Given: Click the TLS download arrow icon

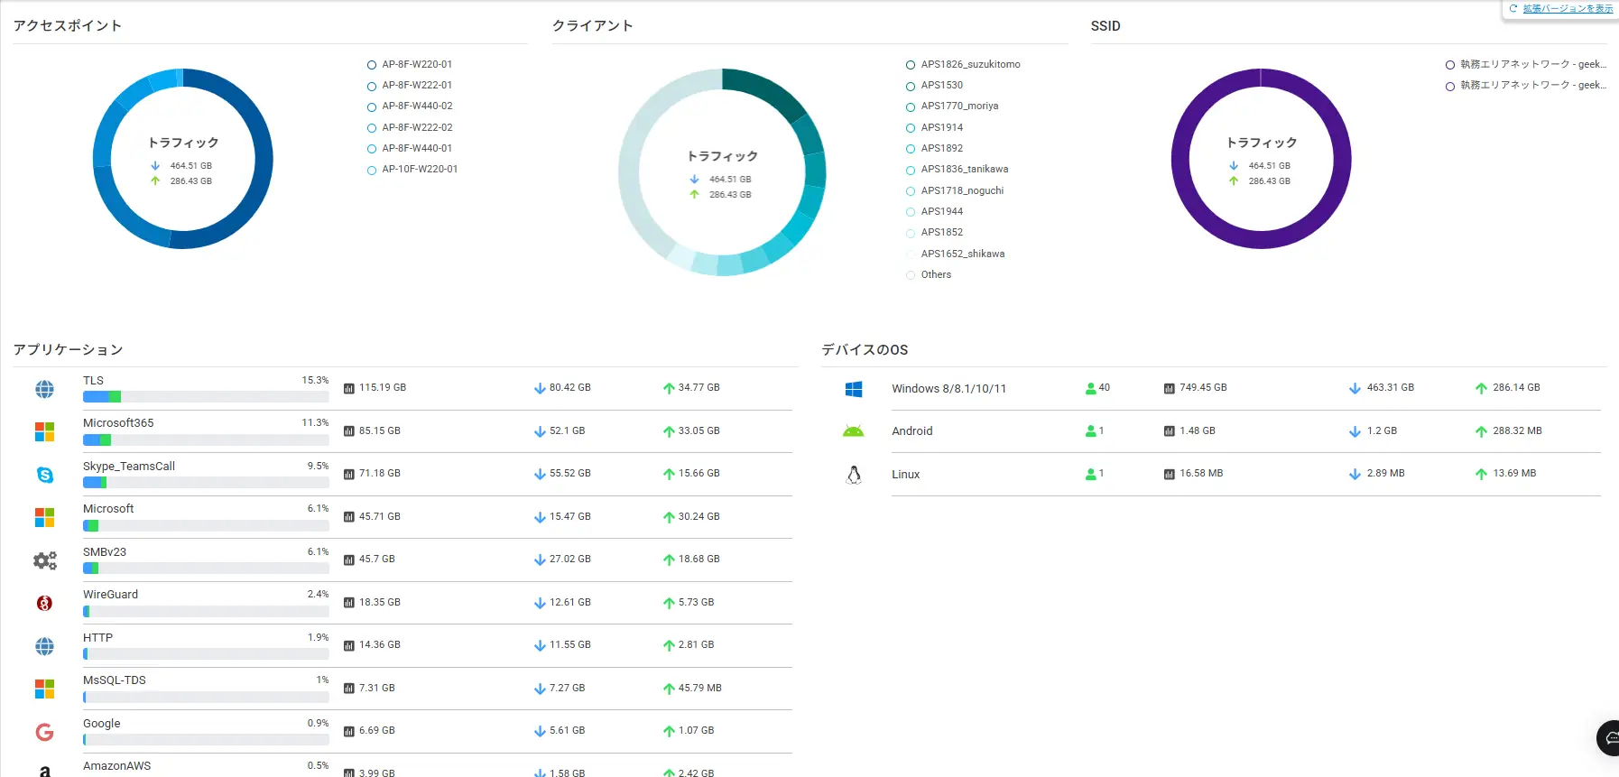Looking at the screenshot, I should point(540,388).
